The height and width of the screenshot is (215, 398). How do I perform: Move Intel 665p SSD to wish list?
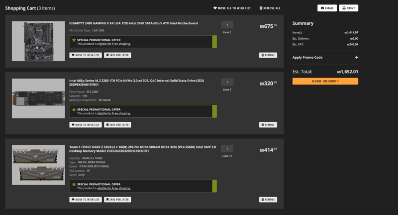click(x=86, y=125)
